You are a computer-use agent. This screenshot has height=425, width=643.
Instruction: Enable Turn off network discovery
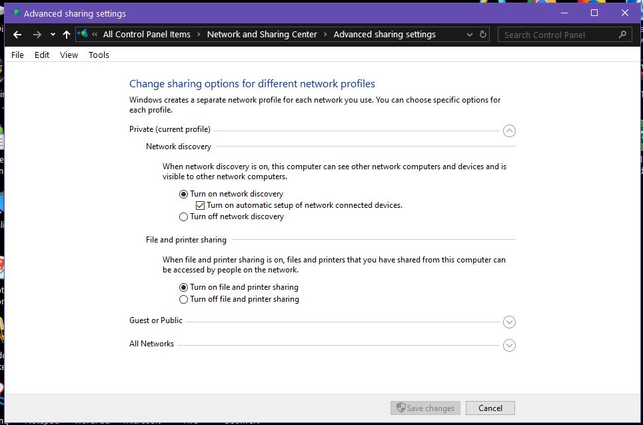tap(183, 216)
